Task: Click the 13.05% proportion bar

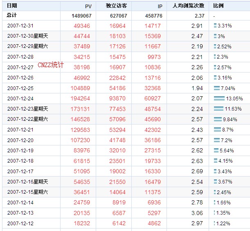Action: pos(219,98)
